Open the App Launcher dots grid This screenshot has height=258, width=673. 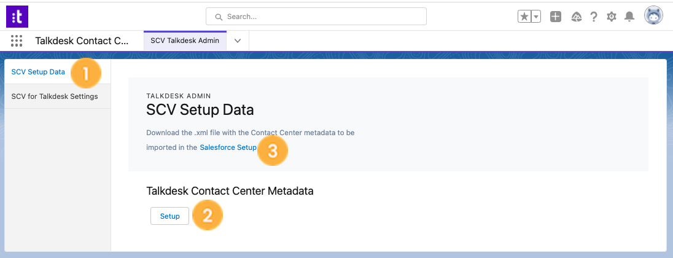(17, 41)
